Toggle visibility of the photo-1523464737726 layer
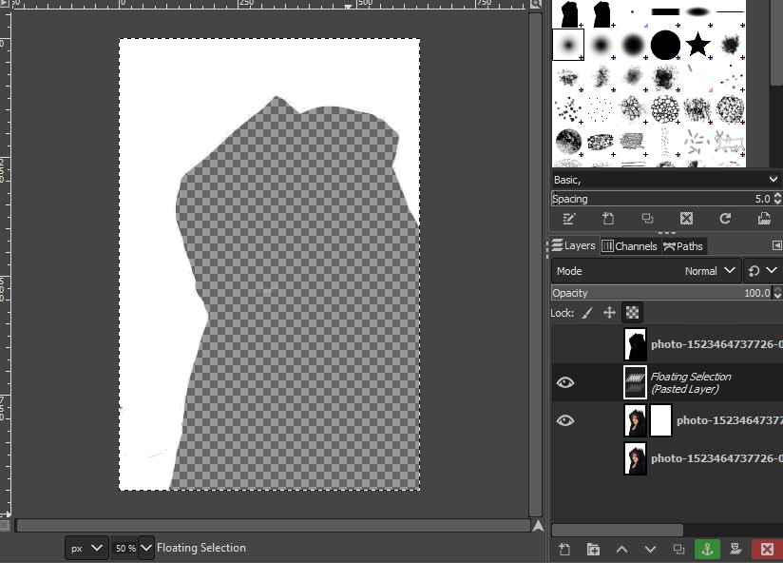 (565, 419)
